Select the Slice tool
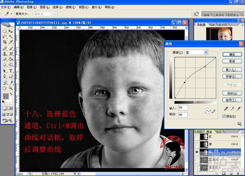Image resolution: width=245 pixels, height=176 pixels. coord(11,42)
